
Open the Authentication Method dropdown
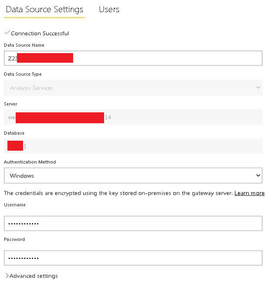133,176
